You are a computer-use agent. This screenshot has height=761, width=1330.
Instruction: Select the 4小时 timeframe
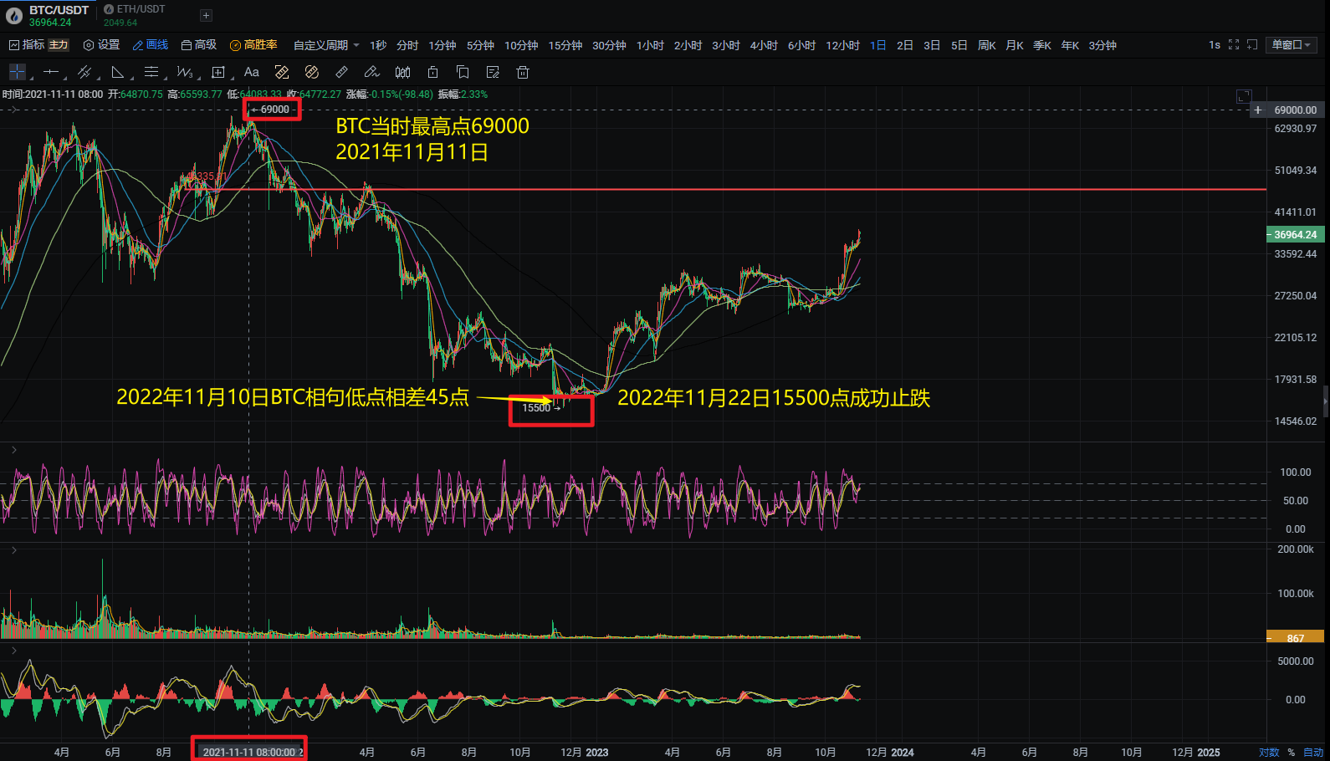(764, 45)
